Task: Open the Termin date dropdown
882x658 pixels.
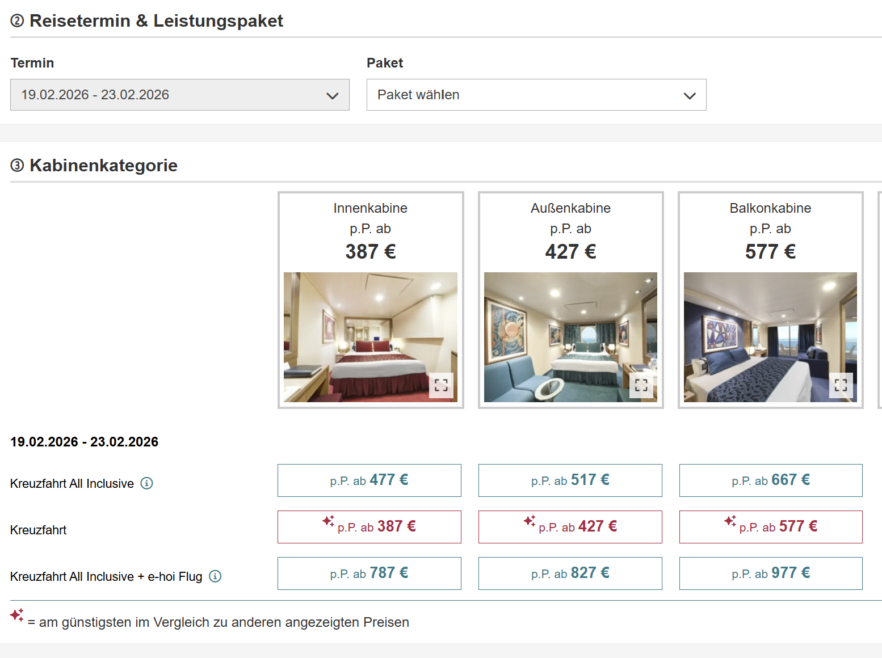Action: (x=180, y=95)
